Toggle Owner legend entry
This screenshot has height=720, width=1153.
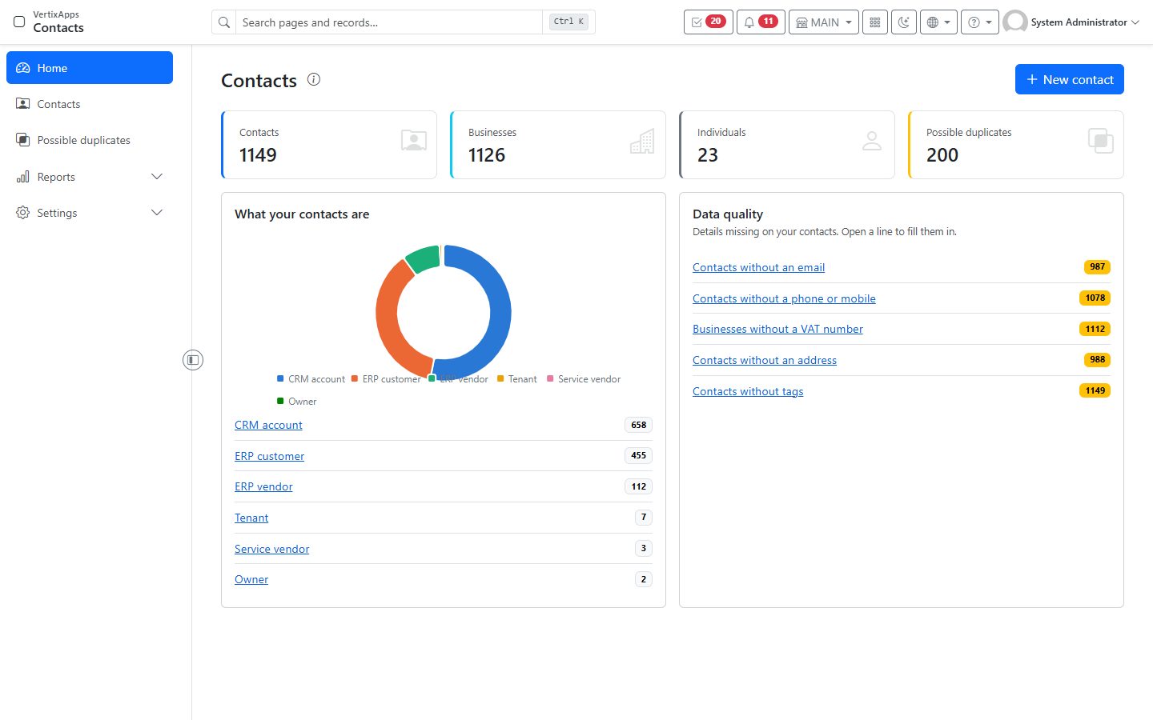[x=296, y=402]
